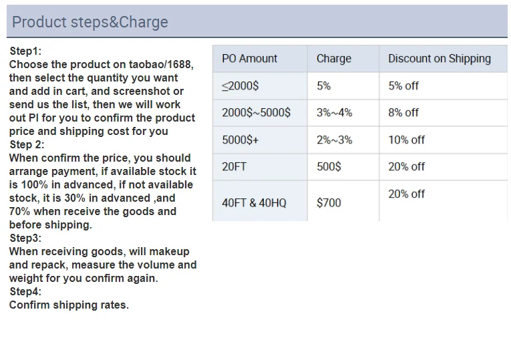Select the "Discount on Shipping" column header
Viewport: 511px width, 338px height.
tap(439, 59)
